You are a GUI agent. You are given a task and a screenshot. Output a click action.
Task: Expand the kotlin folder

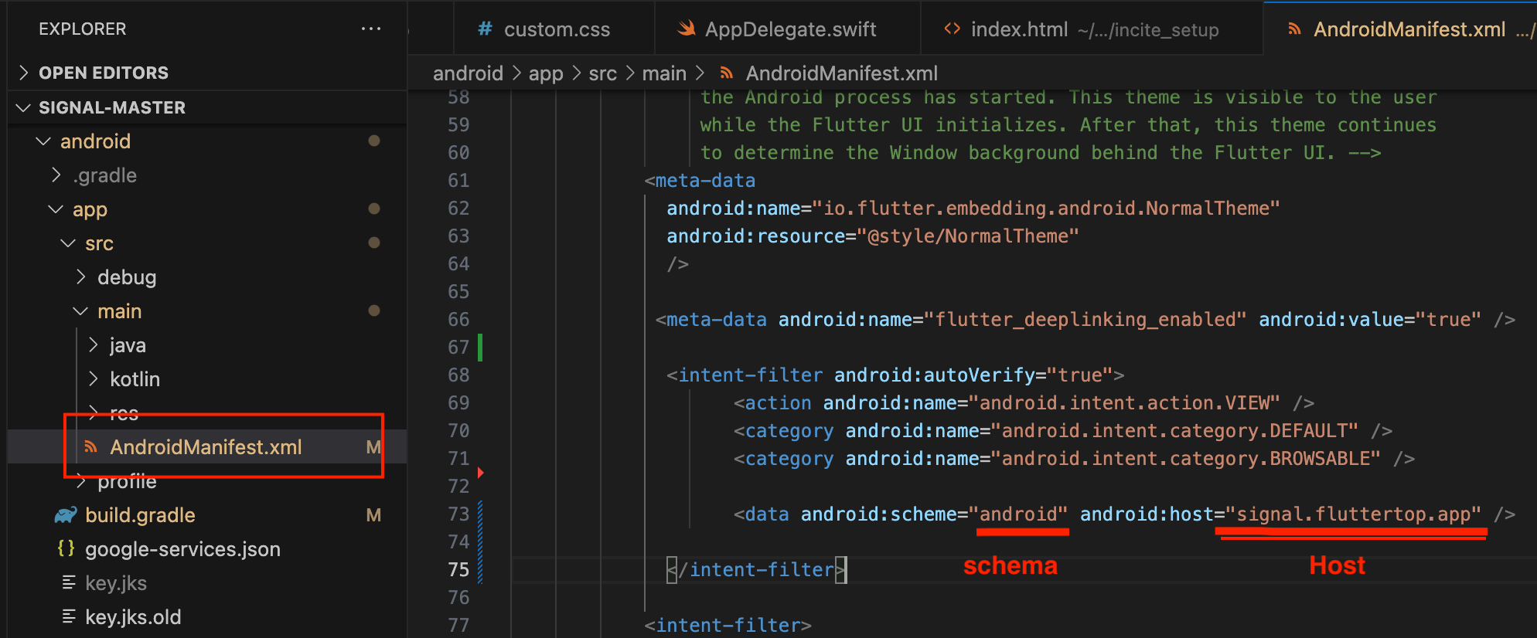pos(93,379)
